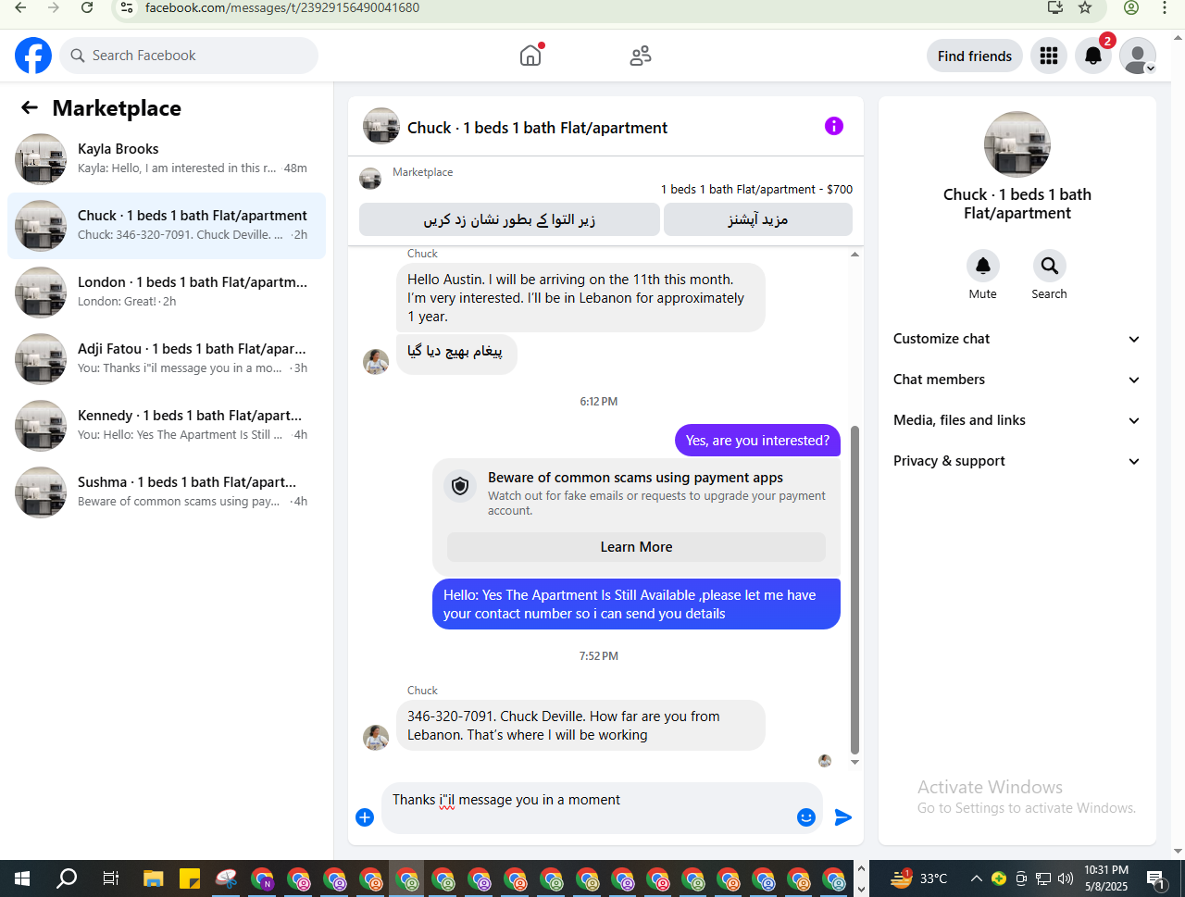Click the Facebook logo

(33, 56)
